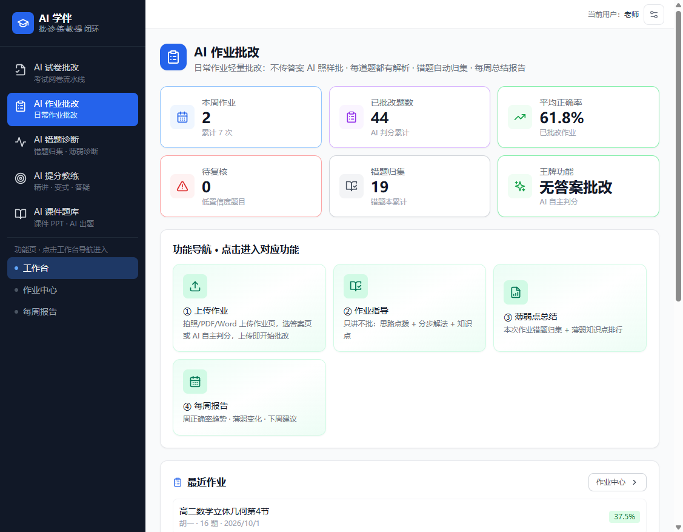The image size is (683, 532).
Task: Click the AI 课件题库 book icon
Action: click(21, 214)
